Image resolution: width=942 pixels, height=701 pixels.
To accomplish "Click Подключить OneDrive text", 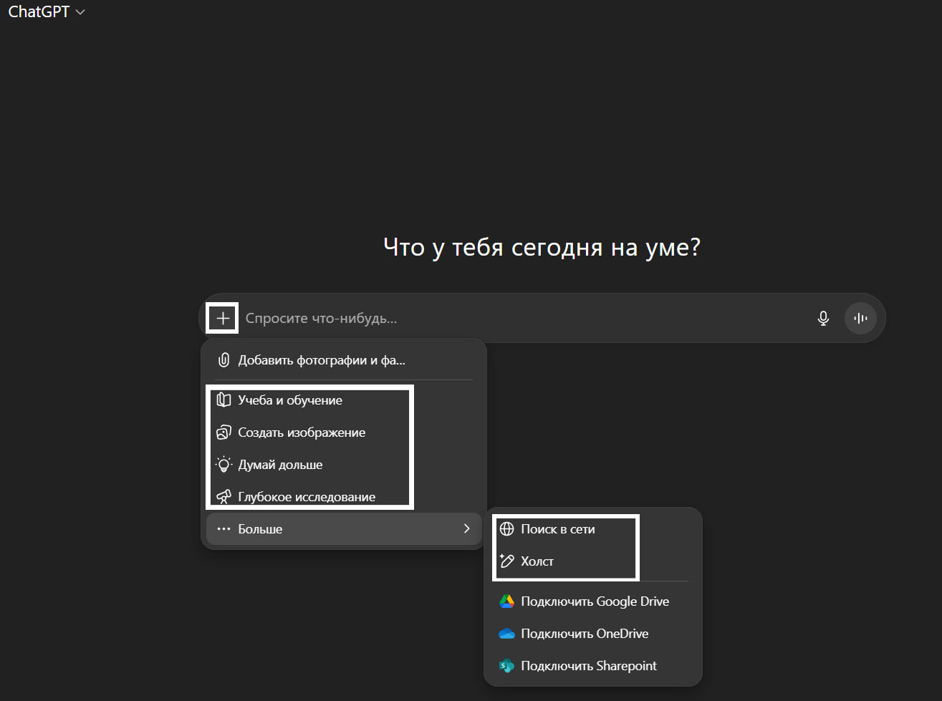I will (585, 634).
